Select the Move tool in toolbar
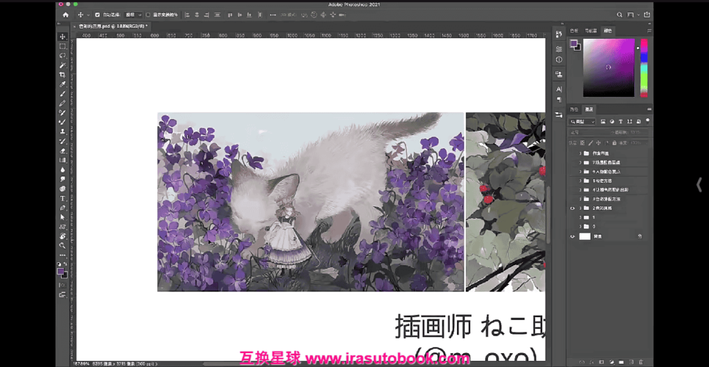 pos(63,37)
